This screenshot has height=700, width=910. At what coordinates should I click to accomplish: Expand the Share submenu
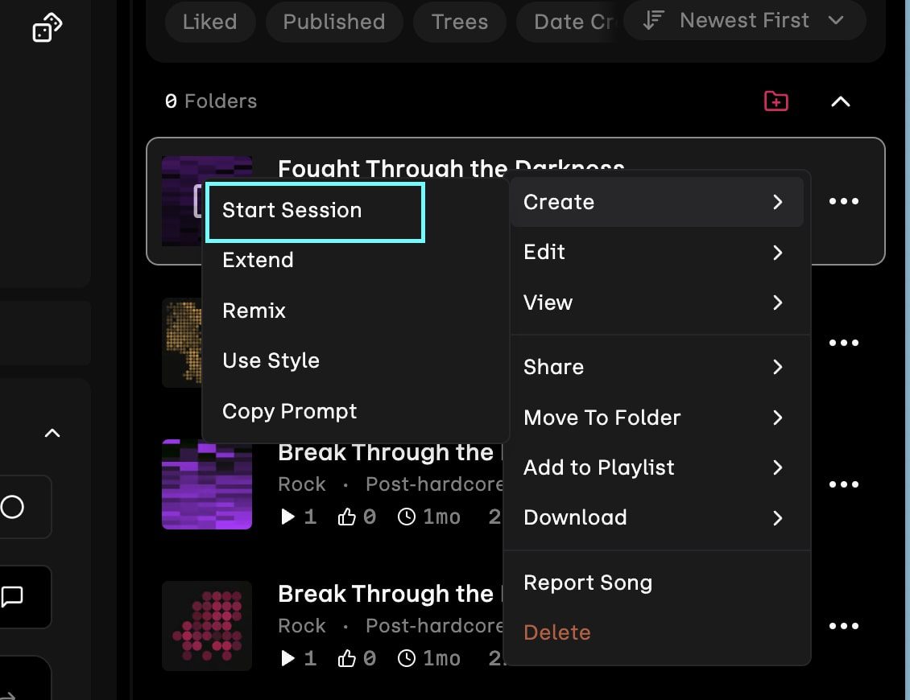click(652, 367)
